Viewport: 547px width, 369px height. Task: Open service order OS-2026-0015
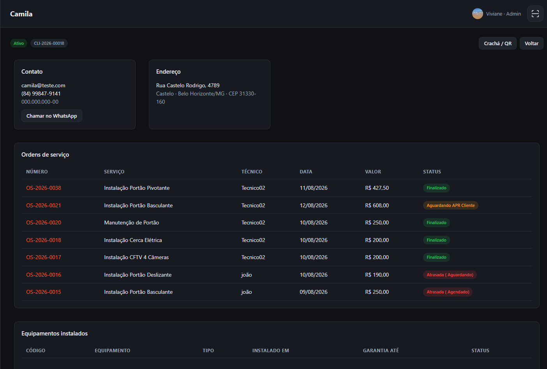(44, 292)
